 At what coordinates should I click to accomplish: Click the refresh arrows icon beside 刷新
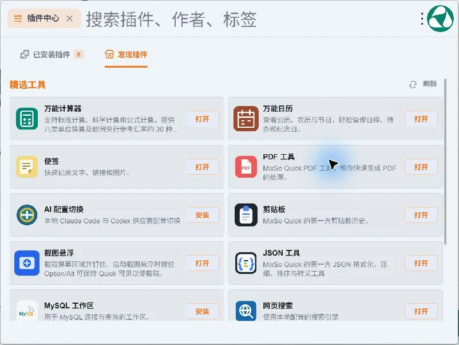coord(413,84)
